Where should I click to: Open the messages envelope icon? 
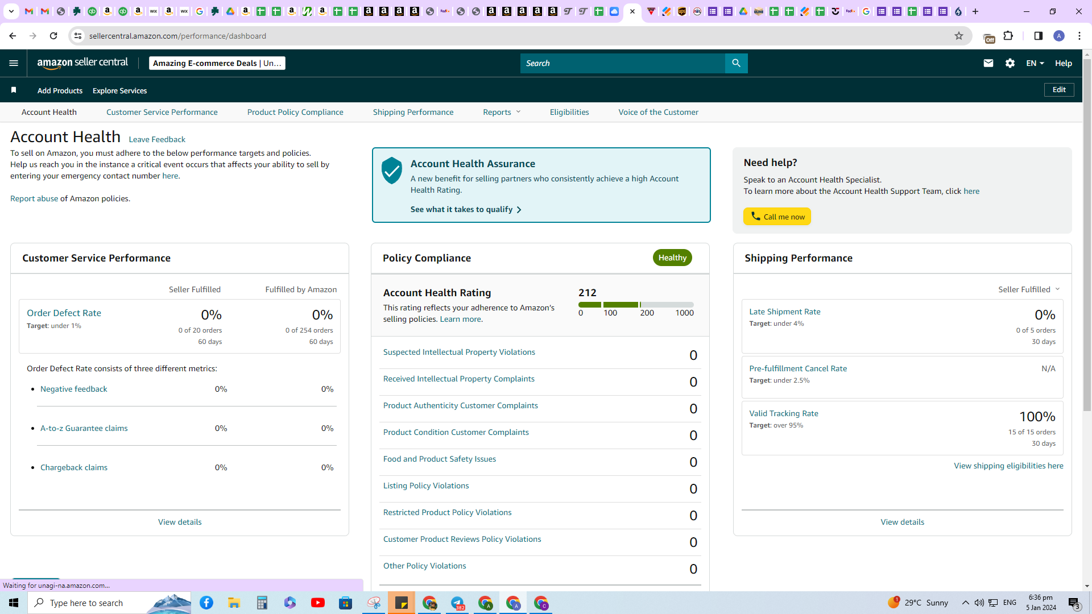click(988, 63)
